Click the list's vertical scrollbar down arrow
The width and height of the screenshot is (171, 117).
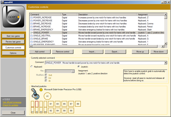click(x=166, y=44)
